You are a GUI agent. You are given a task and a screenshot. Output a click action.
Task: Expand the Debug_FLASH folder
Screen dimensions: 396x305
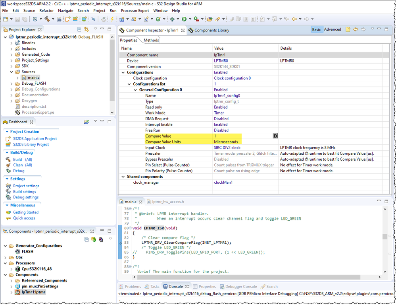(11, 84)
